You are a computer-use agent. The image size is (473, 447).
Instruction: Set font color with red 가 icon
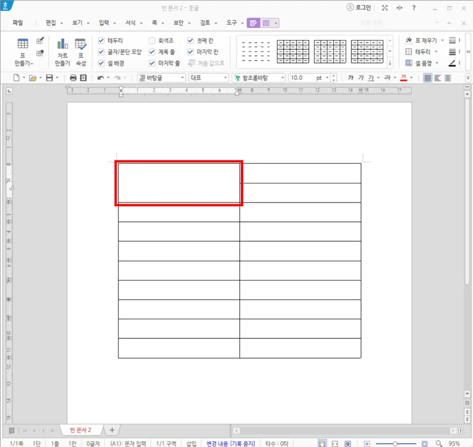coord(404,78)
